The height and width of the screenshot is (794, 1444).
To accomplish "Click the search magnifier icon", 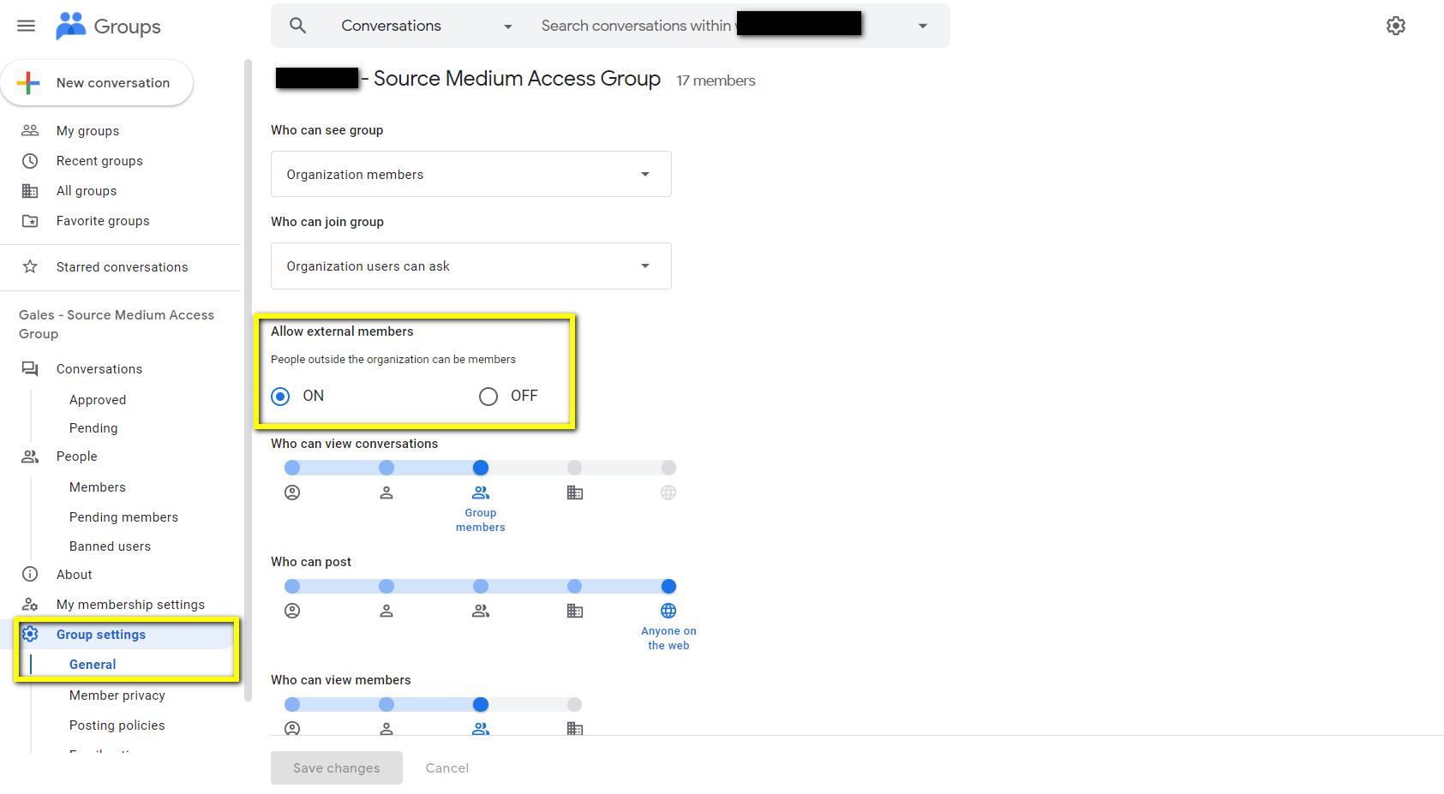I will pyautogui.click(x=297, y=26).
